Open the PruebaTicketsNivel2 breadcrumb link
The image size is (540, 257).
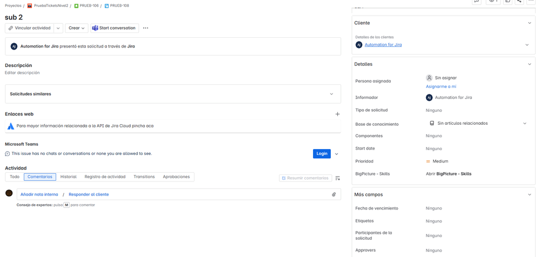(51, 6)
